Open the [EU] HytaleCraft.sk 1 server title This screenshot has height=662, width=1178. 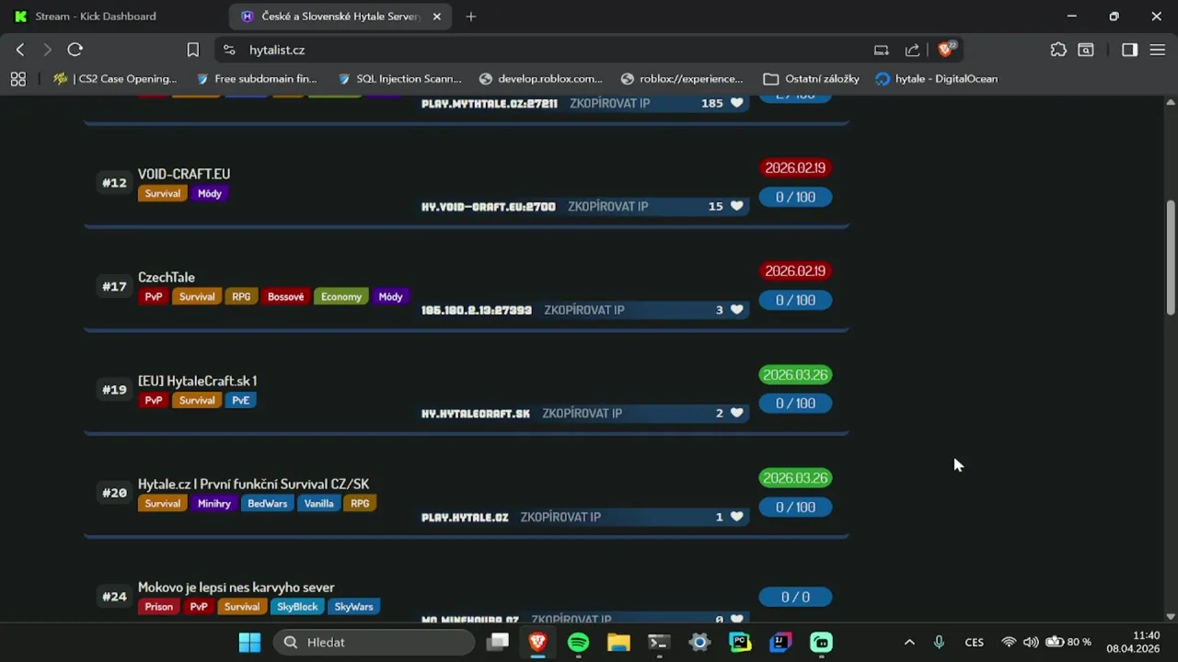coord(197,381)
